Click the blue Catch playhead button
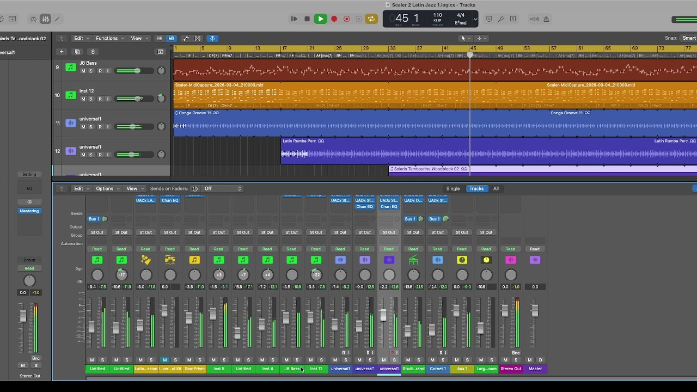697x392 pixels. coord(213,39)
